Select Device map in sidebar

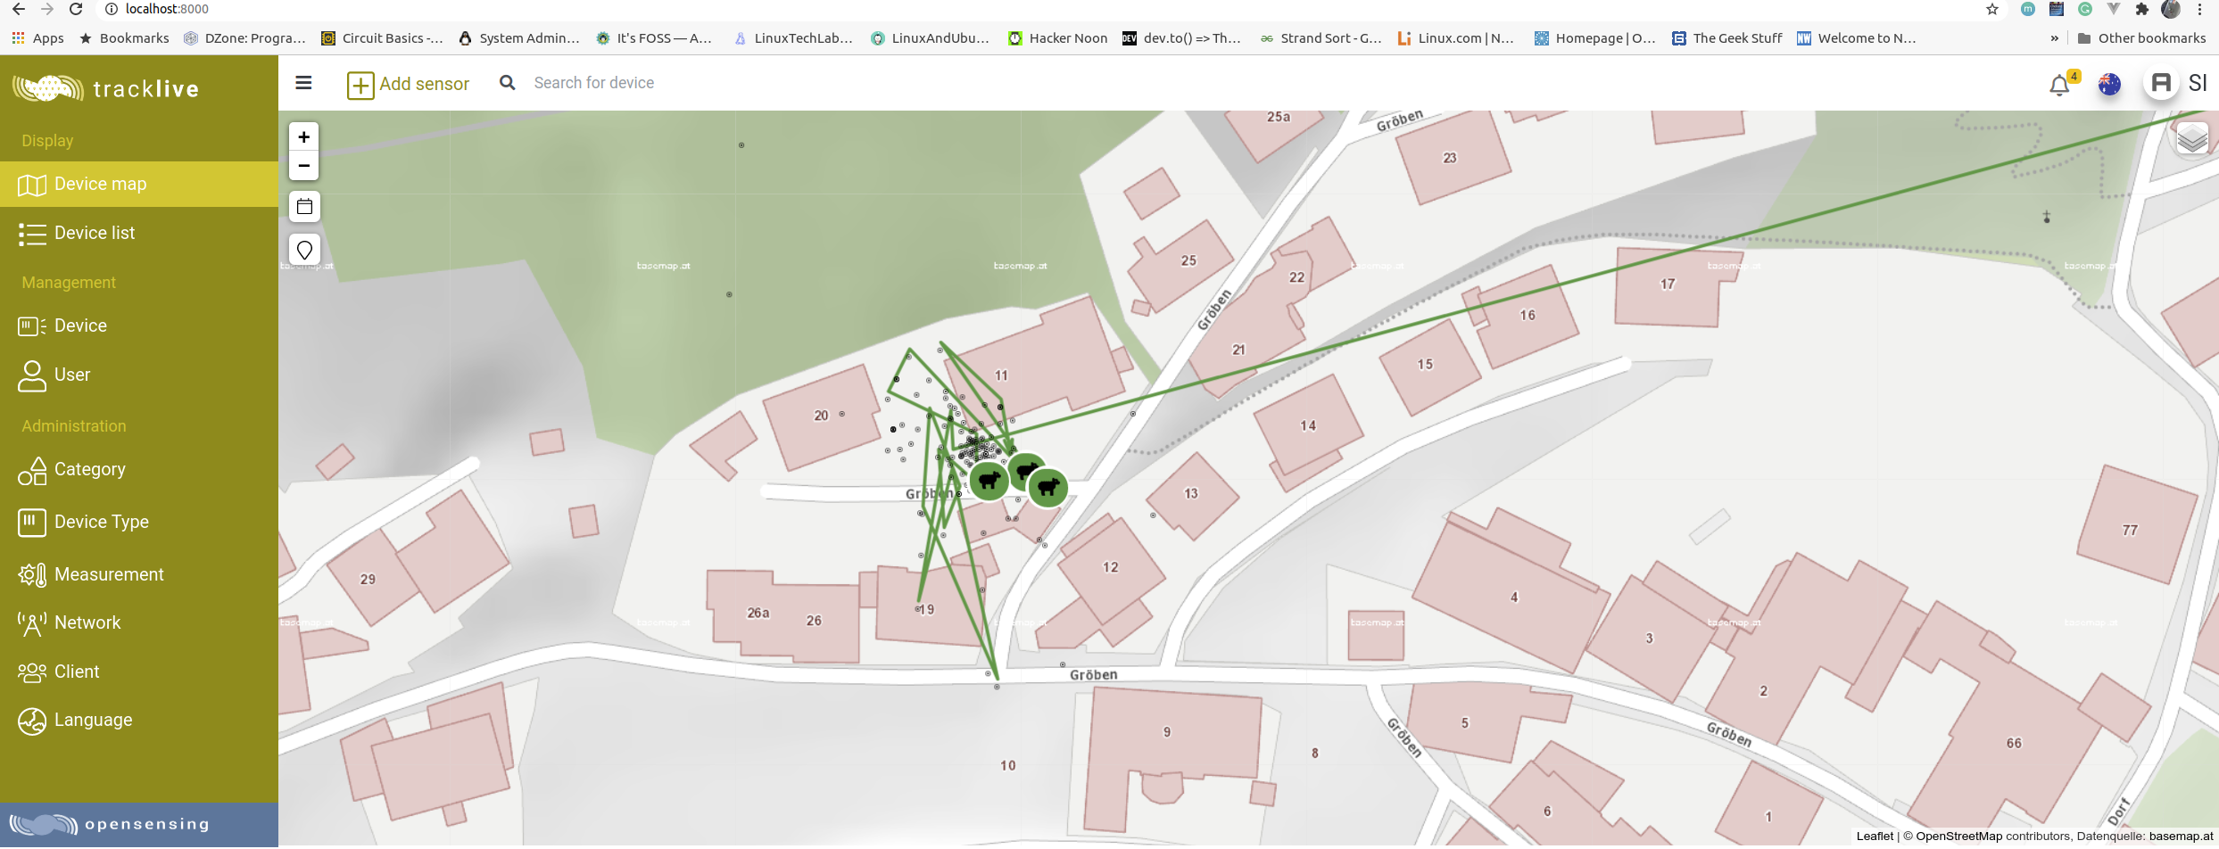(139, 185)
